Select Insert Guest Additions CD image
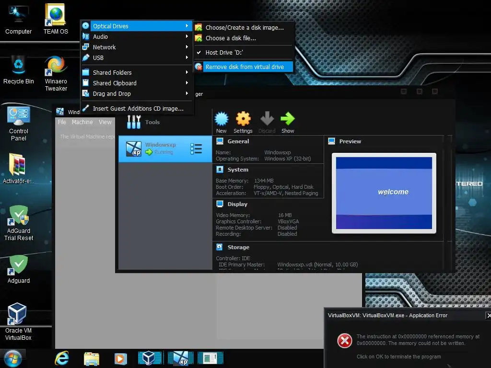The width and height of the screenshot is (491, 368). tap(137, 109)
